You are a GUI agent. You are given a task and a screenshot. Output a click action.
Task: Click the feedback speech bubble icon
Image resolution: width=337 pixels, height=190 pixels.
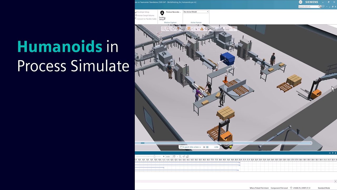pos(323,6)
